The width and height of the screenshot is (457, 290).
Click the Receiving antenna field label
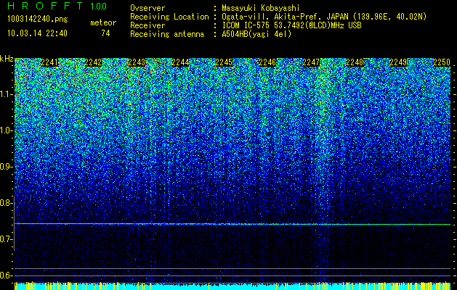167,34
